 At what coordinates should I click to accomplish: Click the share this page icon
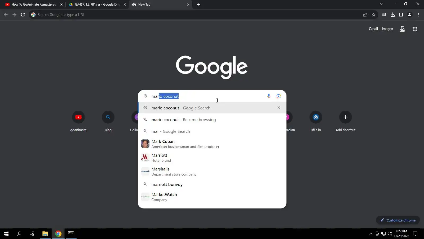(365, 15)
